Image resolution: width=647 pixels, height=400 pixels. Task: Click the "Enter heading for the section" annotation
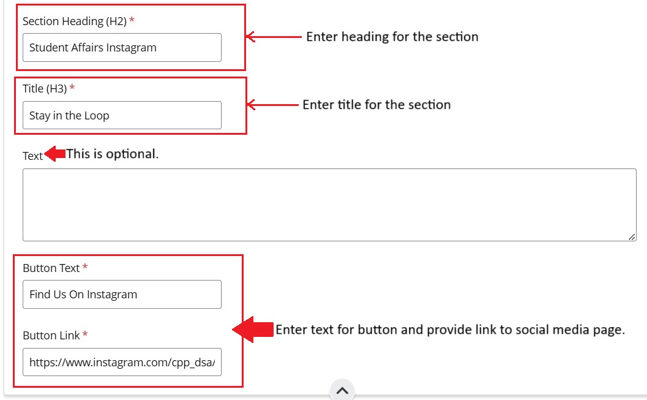pos(392,37)
